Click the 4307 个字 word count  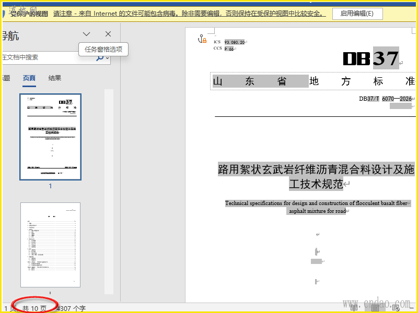pos(71,309)
